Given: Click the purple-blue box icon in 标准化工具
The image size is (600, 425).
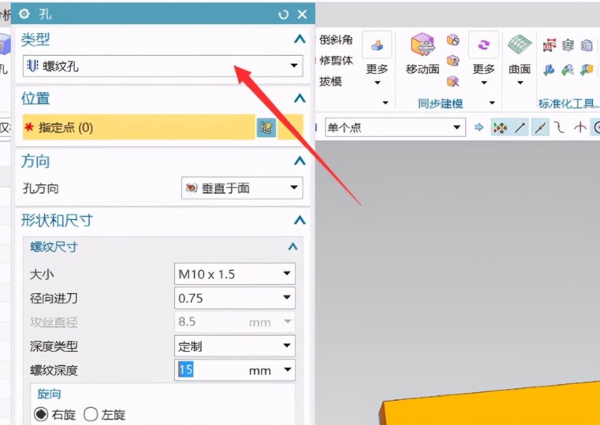Looking at the screenshot, I should (x=587, y=46).
